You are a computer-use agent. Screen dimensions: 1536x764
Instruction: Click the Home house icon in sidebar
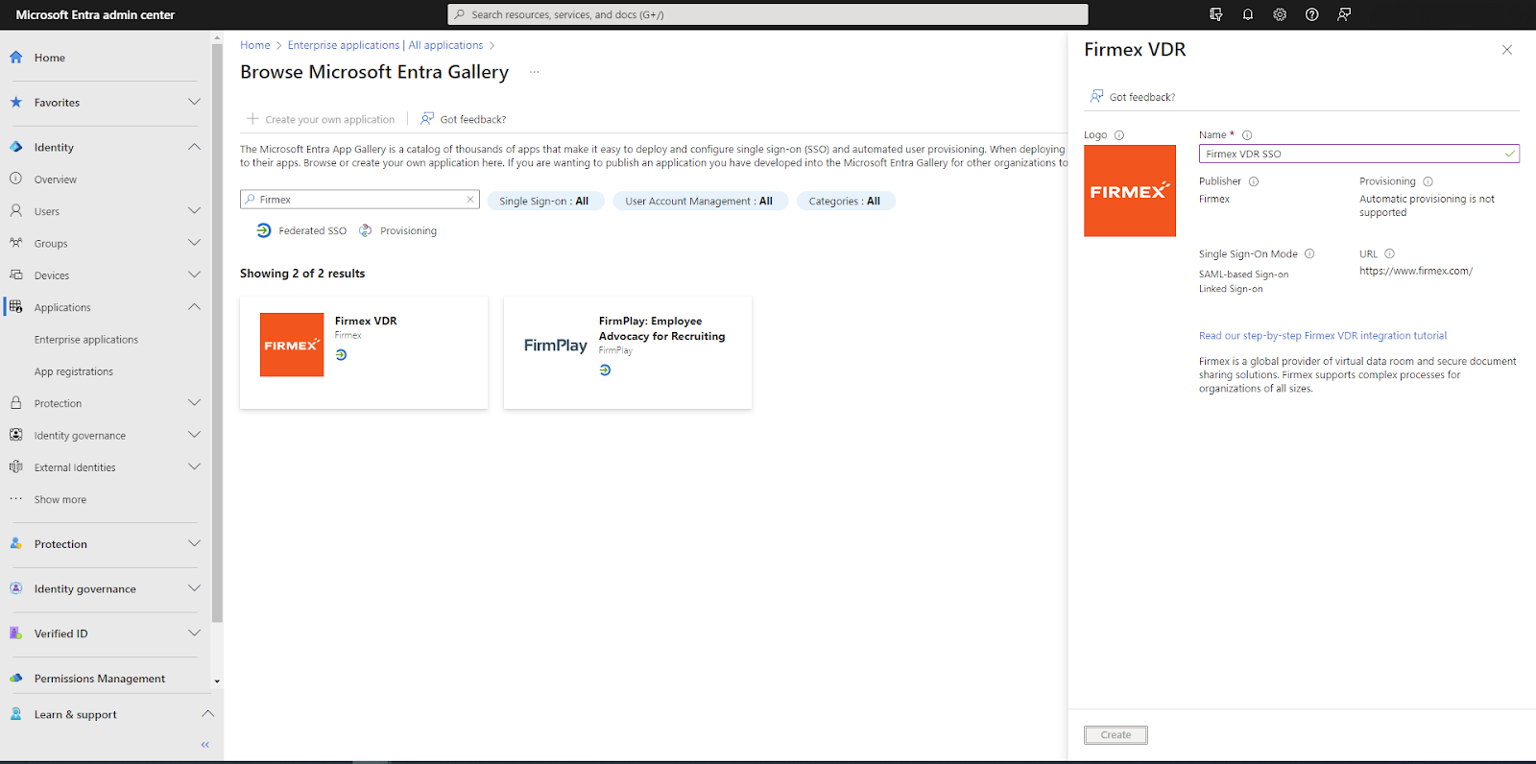[x=16, y=58]
